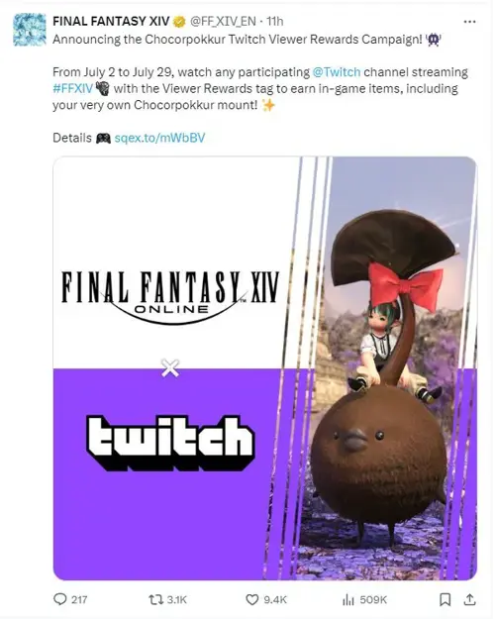The height and width of the screenshot is (619, 495).
Task: Like the tweet with heart icon
Action: pos(251,599)
